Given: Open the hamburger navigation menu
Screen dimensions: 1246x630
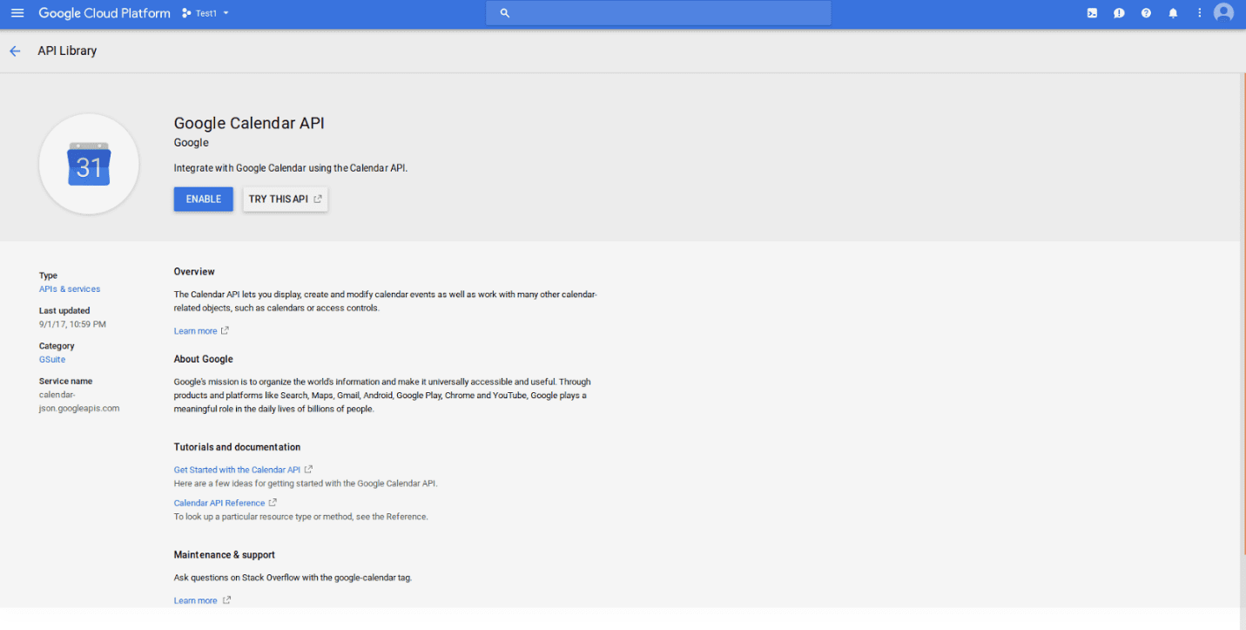Looking at the screenshot, I should (x=17, y=13).
